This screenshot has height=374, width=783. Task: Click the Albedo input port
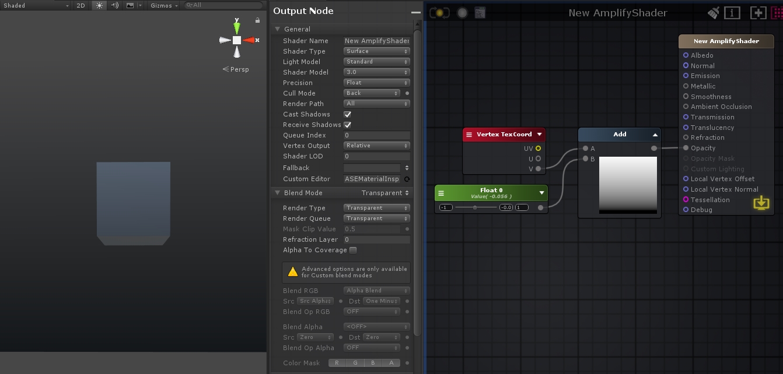click(x=686, y=55)
